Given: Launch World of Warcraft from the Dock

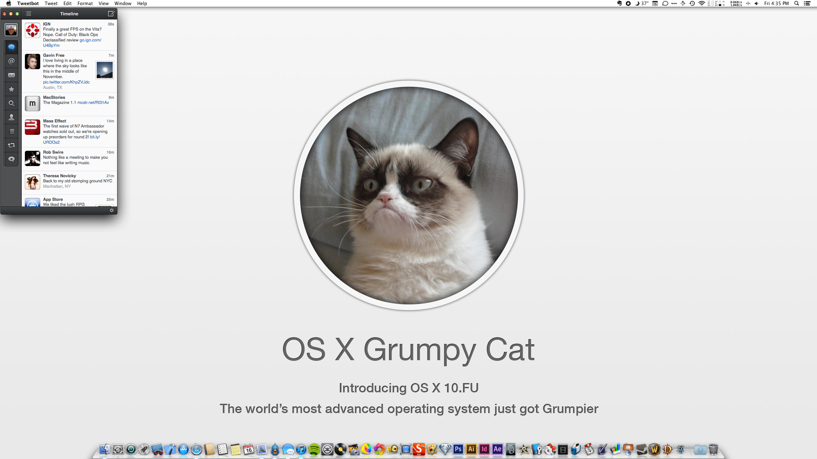Looking at the screenshot, I should (x=655, y=449).
